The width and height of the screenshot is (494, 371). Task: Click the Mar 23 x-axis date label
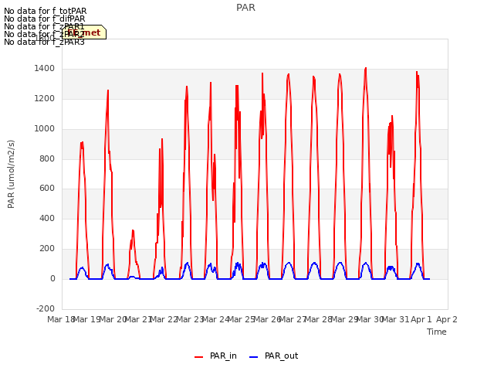point(190,319)
